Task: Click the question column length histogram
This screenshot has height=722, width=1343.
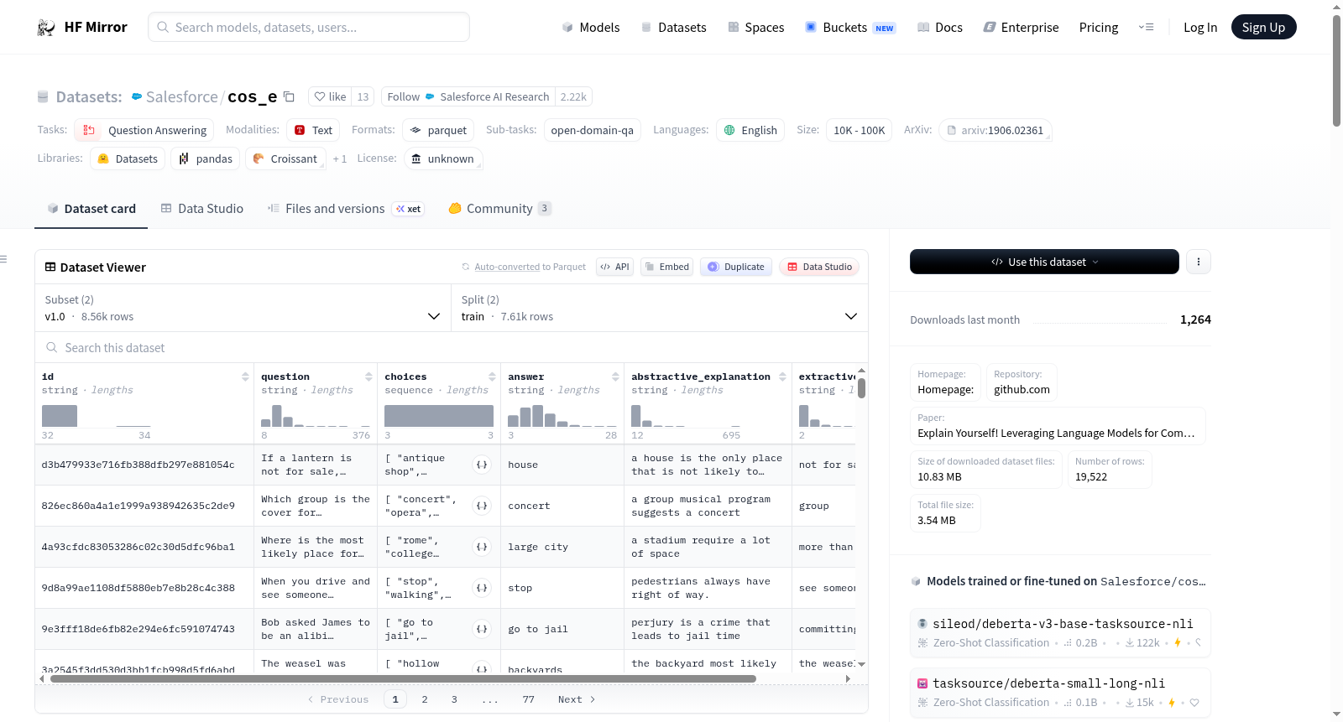Action: 316,416
